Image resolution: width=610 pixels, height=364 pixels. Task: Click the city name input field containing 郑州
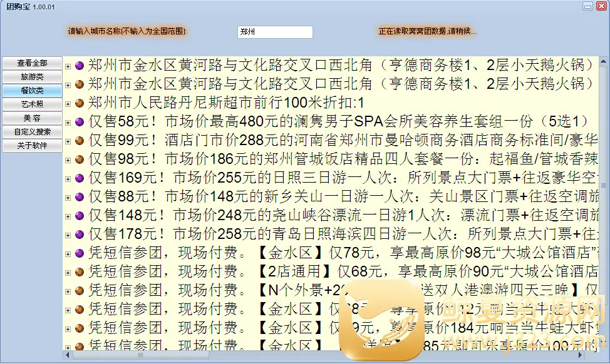pos(274,32)
